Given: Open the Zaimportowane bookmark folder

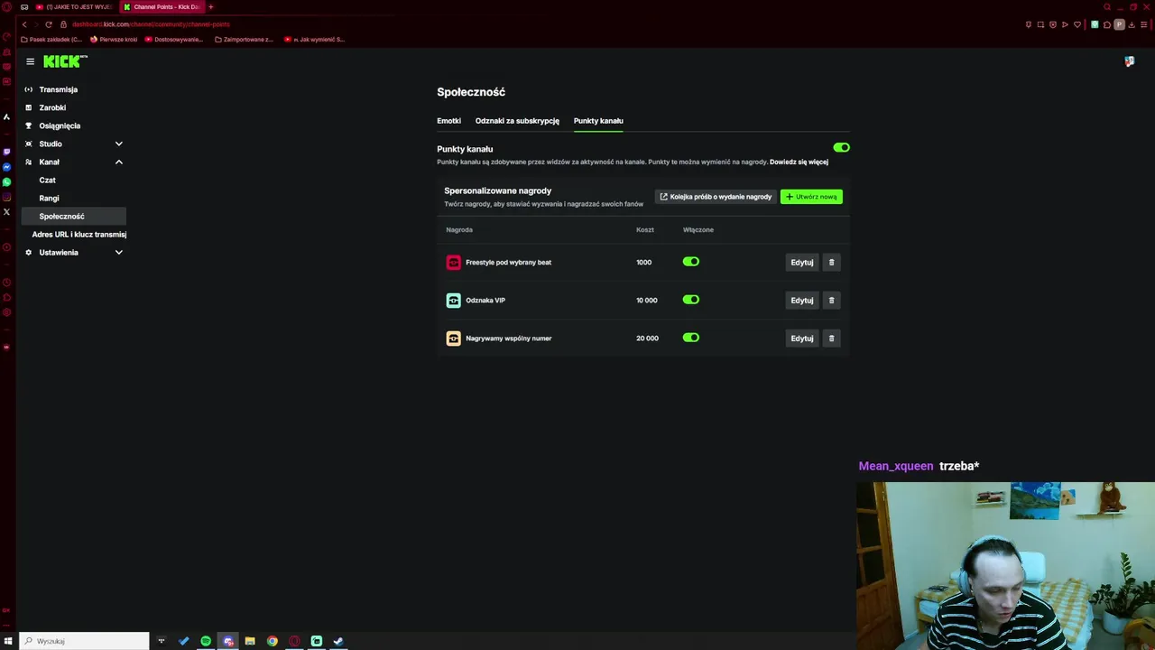Looking at the screenshot, I should tap(244, 39).
